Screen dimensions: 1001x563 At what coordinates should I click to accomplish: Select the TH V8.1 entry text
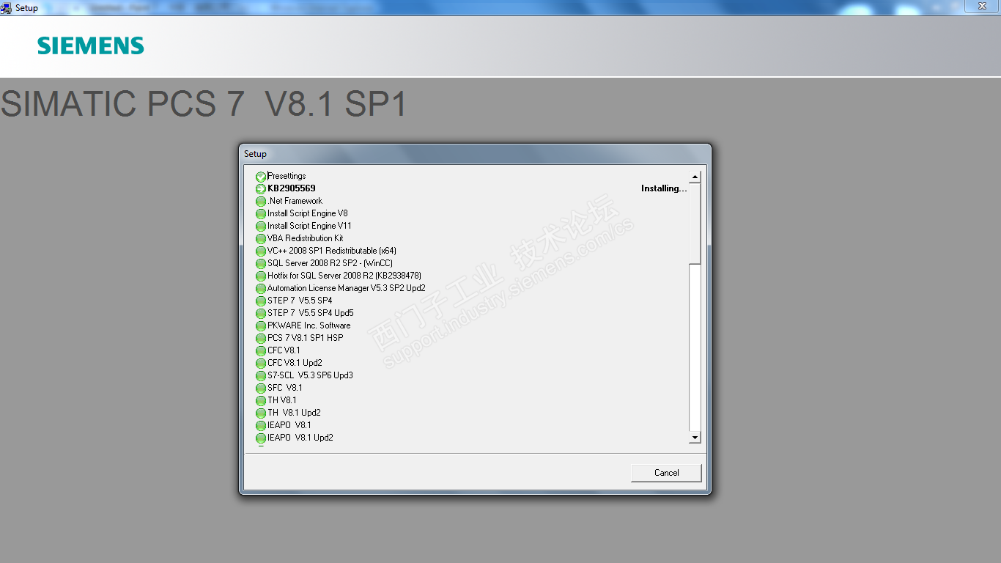[282, 400]
